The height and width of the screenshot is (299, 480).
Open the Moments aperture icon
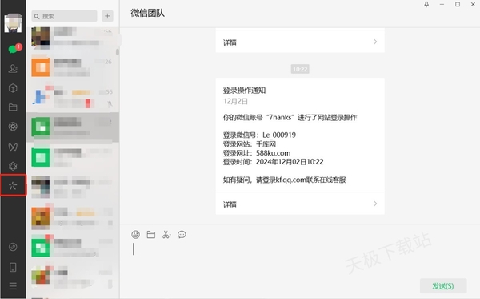click(13, 127)
